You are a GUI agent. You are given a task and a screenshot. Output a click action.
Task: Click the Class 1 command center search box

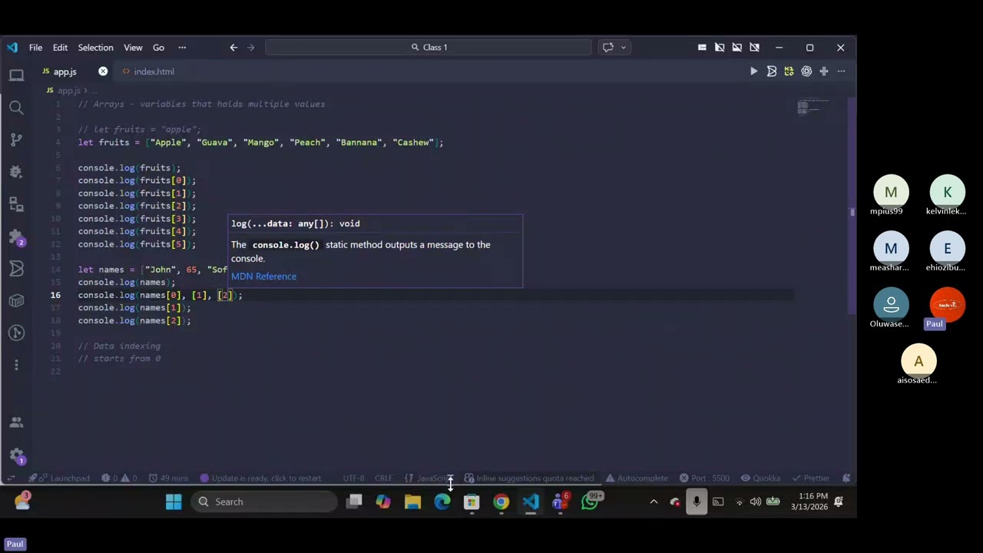coord(429,48)
